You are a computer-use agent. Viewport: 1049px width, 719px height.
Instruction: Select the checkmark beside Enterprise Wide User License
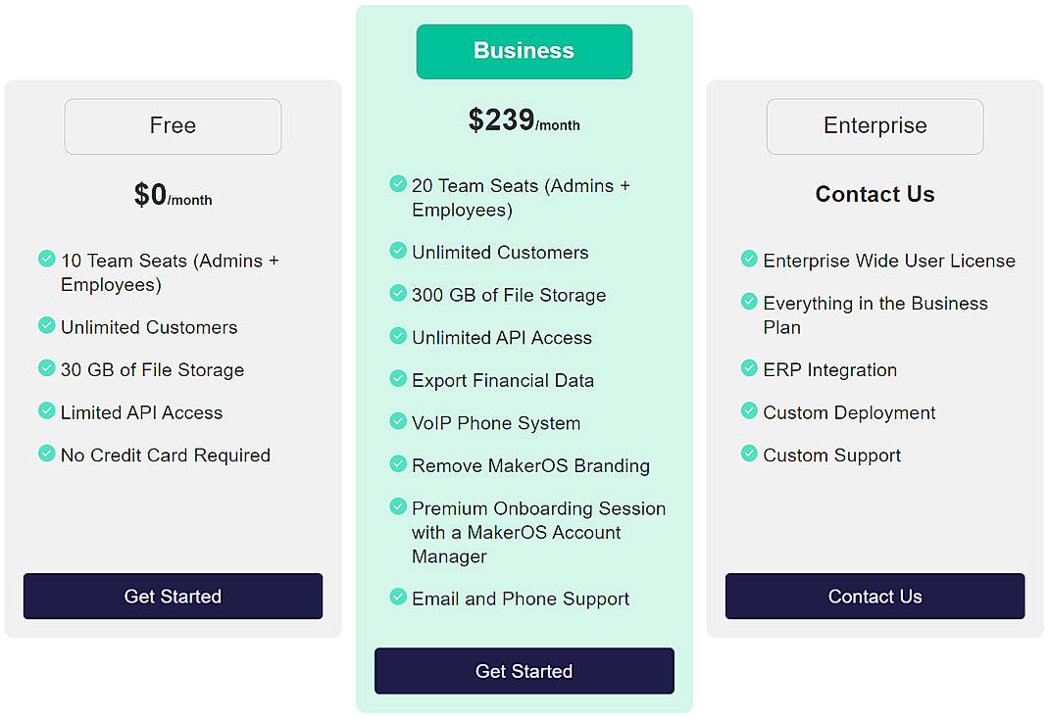coord(749,261)
